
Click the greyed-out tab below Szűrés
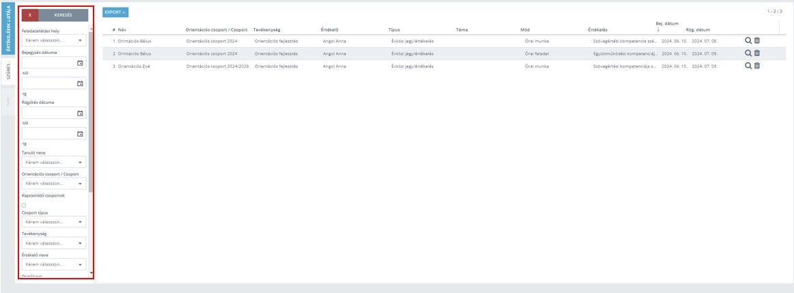(x=8, y=102)
